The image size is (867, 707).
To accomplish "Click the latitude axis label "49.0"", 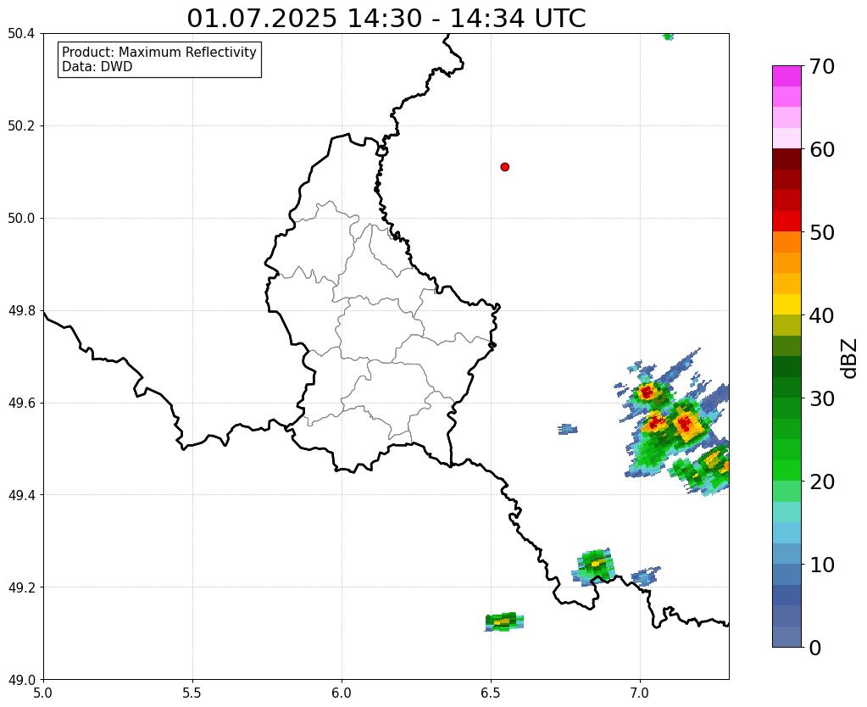I will coord(21,679).
